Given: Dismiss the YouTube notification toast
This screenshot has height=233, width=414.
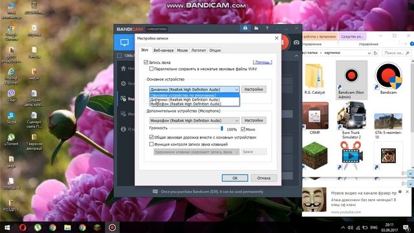Looking at the screenshot, I should point(407,192).
